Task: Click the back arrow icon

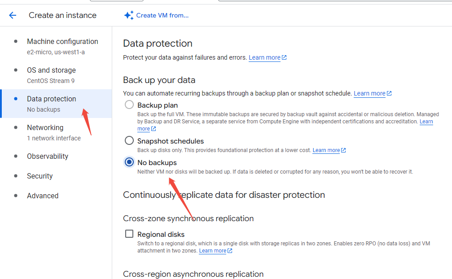Action: click(x=13, y=15)
